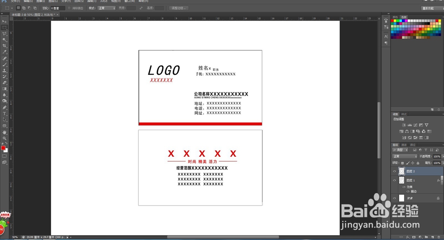The image size is (444, 240).
Task: Create a new layer
Action: pos(432,237)
